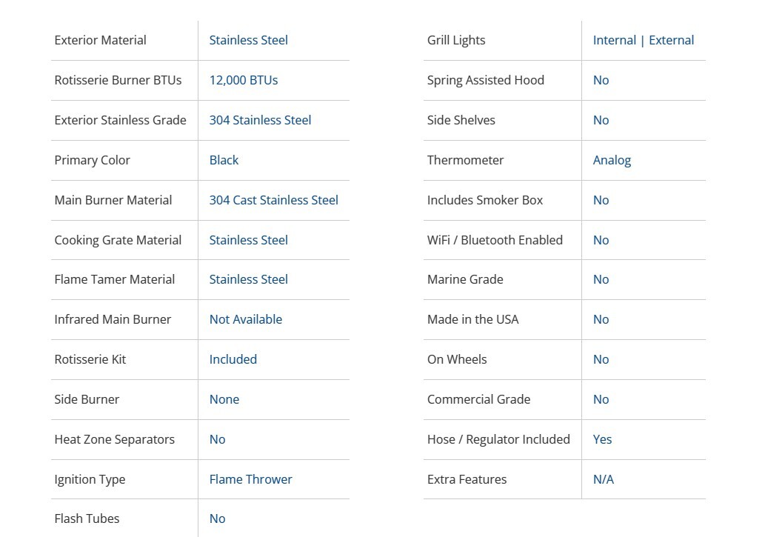Image resolution: width=765 pixels, height=537 pixels.
Task: Open the 304 Cast Stainless Steel link
Action: [273, 200]
